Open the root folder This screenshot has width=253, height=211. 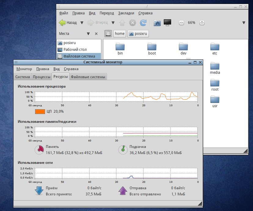coord(215,85)
